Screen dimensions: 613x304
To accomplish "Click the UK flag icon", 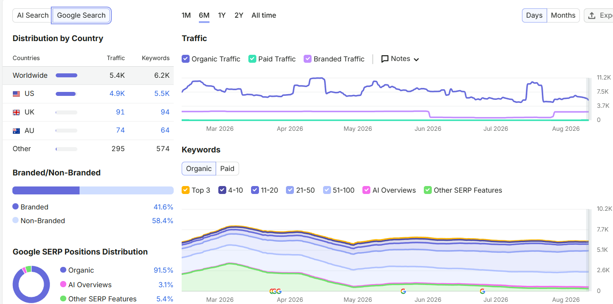I will [16, 112].
